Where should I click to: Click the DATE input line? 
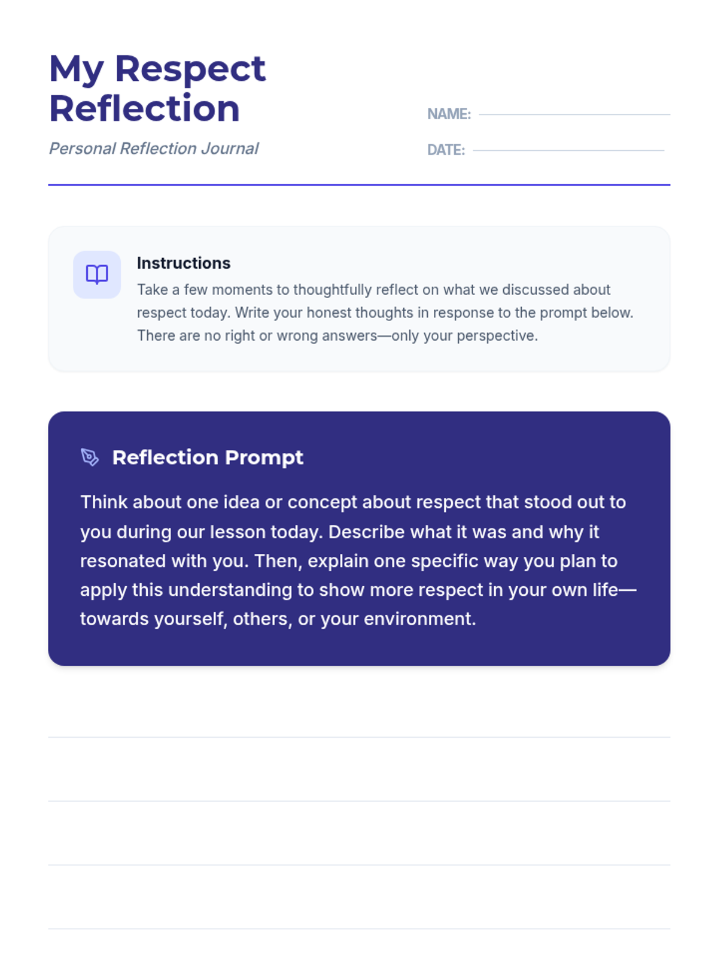(568, 150)
